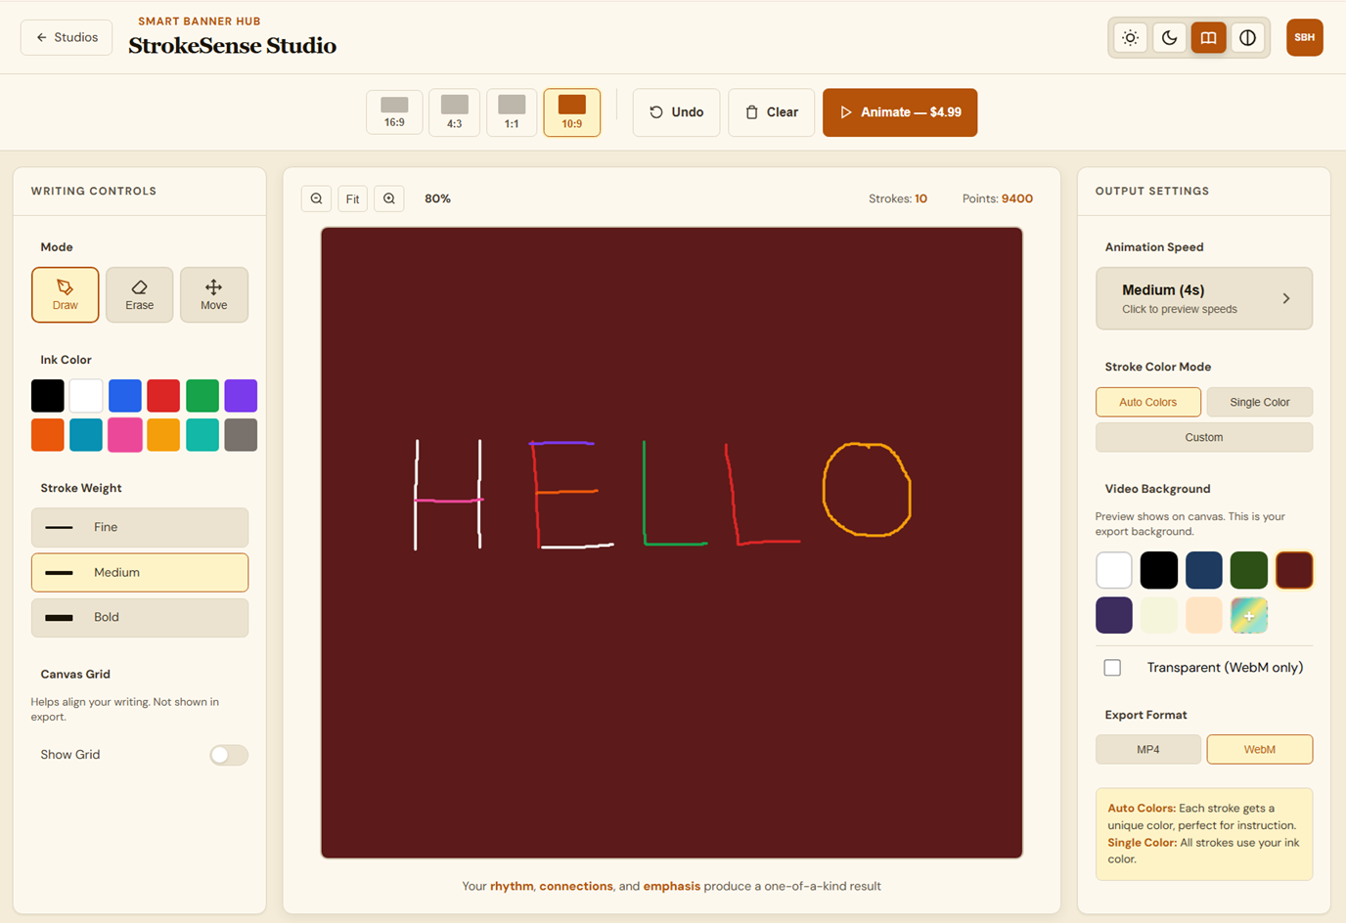Click the Animate — $4.99 button
The width and height of the screenshot is (1346, 923).
pos(900,112)
